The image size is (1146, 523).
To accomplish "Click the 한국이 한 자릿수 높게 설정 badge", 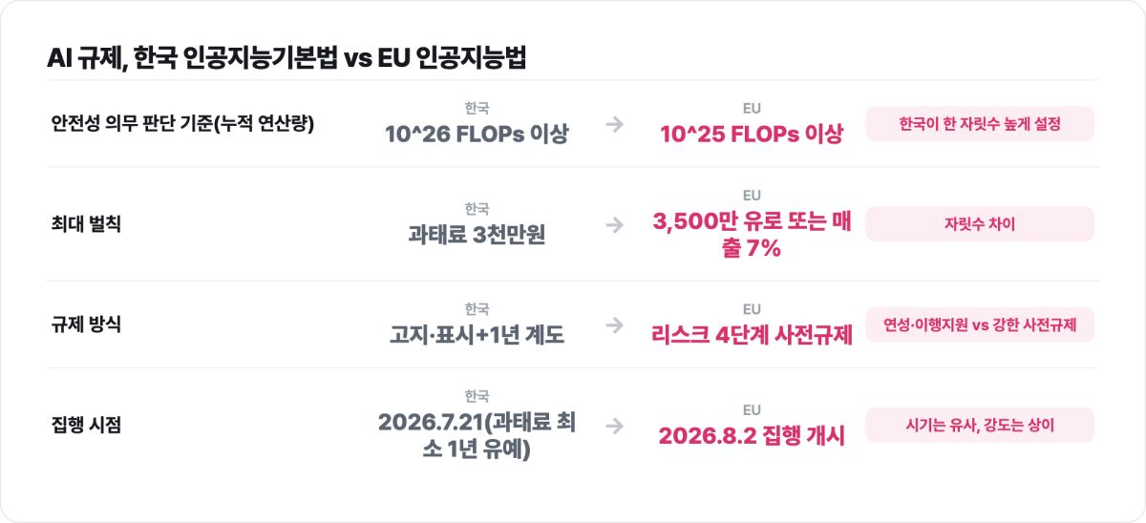I will coord(980,124).
